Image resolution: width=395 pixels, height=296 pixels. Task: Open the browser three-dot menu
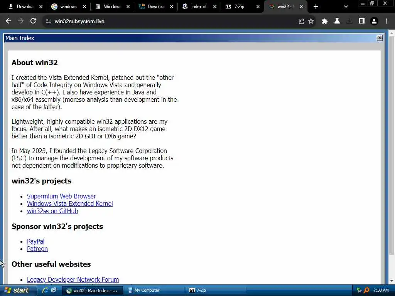click(x=387, y=22)
